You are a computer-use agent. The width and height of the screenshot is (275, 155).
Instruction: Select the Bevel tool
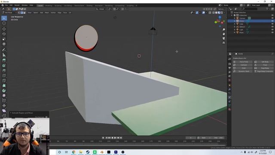coord(4,71)
